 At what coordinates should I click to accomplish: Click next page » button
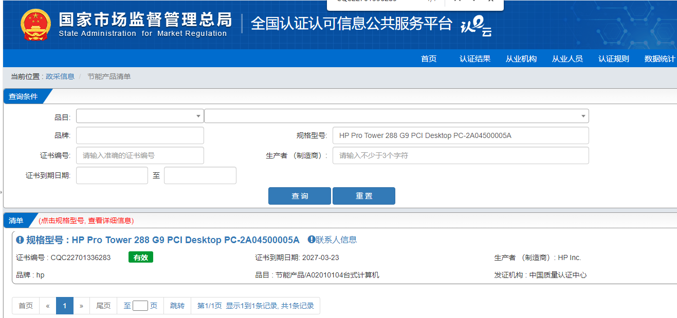pos(81,306)
